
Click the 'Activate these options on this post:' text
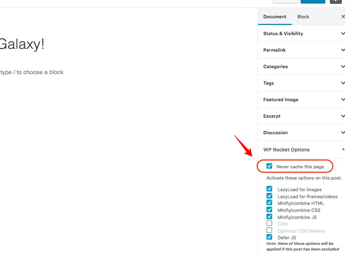pos(304,178)
